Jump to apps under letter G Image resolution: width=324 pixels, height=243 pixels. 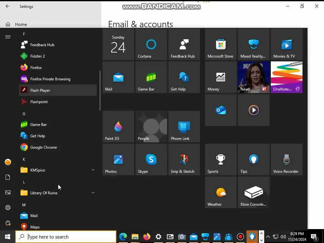24,114
